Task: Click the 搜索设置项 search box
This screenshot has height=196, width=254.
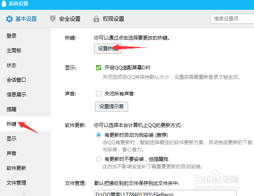Action: pyautogui.click(x=232, y=19)
